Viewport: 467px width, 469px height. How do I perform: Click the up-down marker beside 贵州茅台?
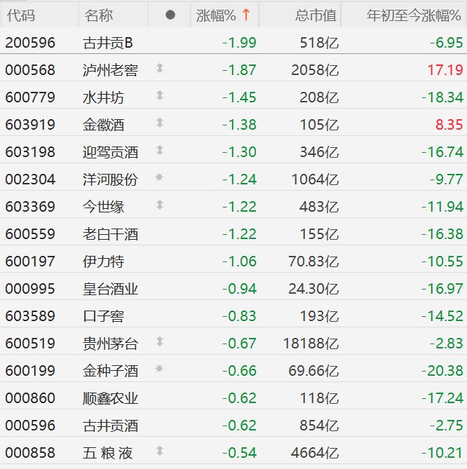pos(159,342)
